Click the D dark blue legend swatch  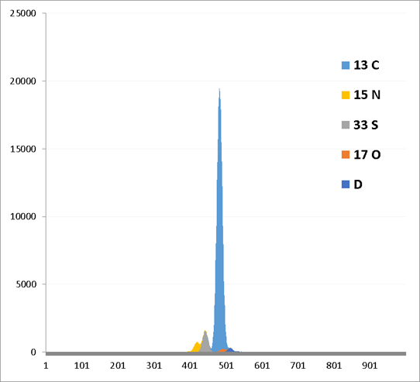(346, 184)
